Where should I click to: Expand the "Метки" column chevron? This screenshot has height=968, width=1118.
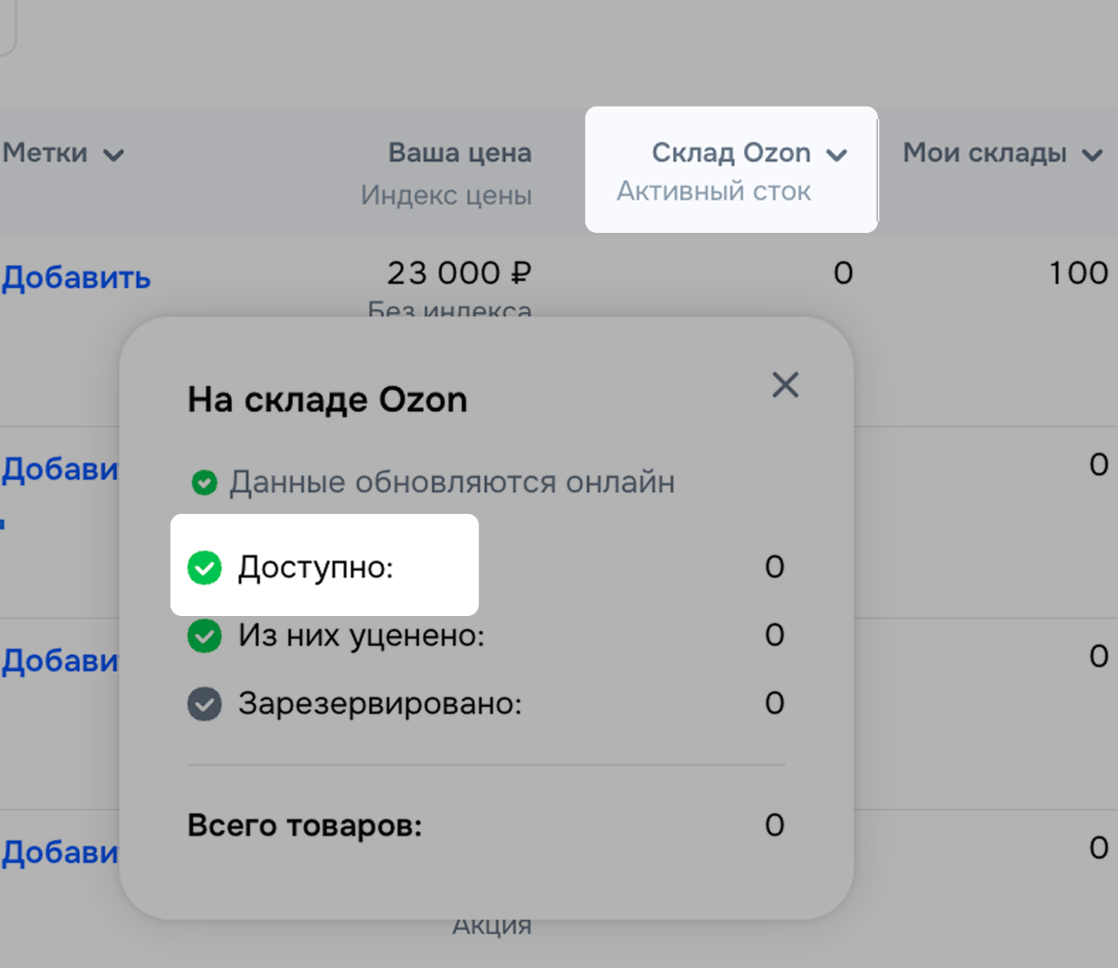click(114, 155)
